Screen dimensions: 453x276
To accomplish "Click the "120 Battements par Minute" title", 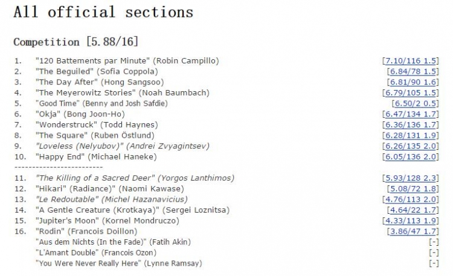I will point(92,60).
